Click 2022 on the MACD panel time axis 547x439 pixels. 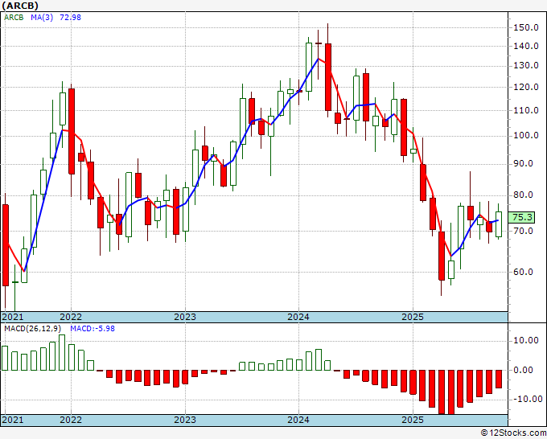tap(71, 420)
